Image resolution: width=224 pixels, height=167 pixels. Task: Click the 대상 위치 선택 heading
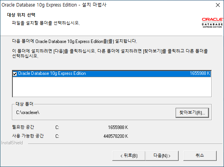click(x=21, y=15)
